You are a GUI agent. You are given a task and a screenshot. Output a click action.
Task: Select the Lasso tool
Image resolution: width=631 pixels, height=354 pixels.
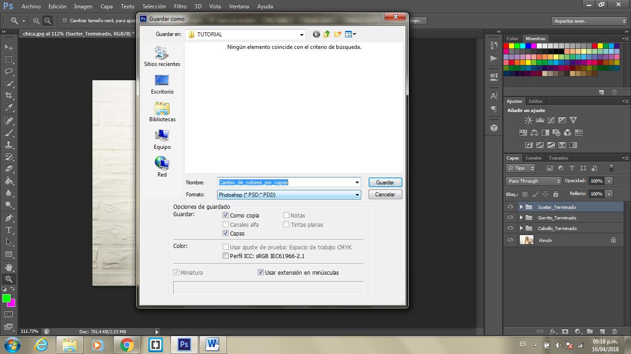(x=9, y=71)
